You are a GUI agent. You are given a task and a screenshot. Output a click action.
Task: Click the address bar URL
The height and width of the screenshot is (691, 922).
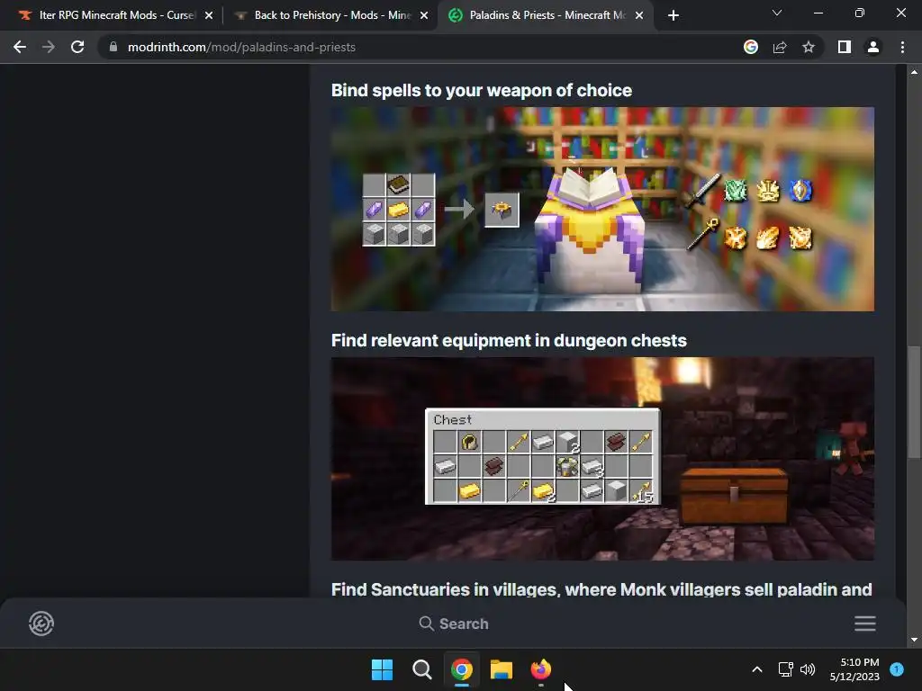pyautogui.click(x=241, y=47)
